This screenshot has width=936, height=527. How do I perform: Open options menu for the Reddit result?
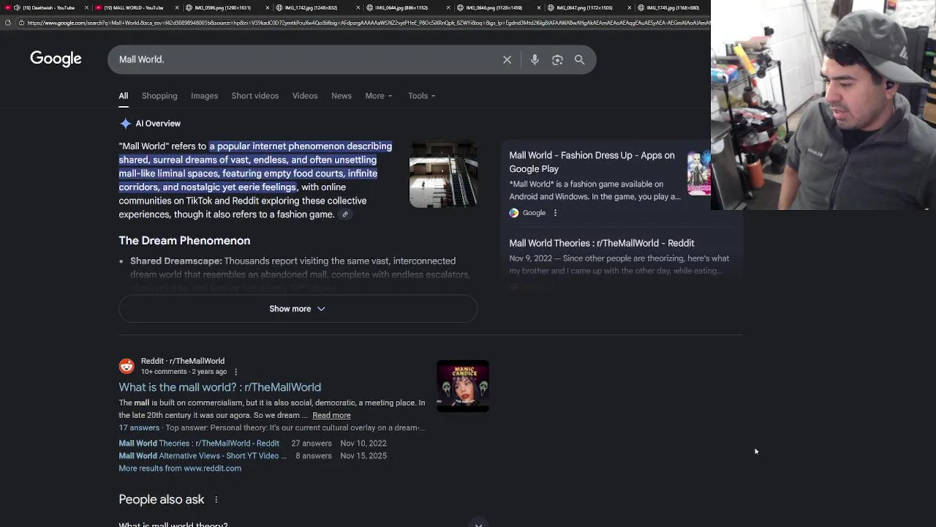click(235, 372)
